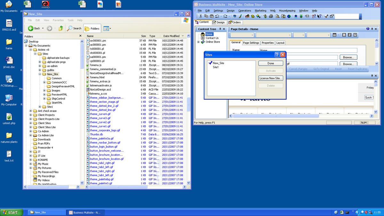The width and height of the screenshot is (384, 216).
Task: Toggle Underline formatting button
Action: click(355, 35)
